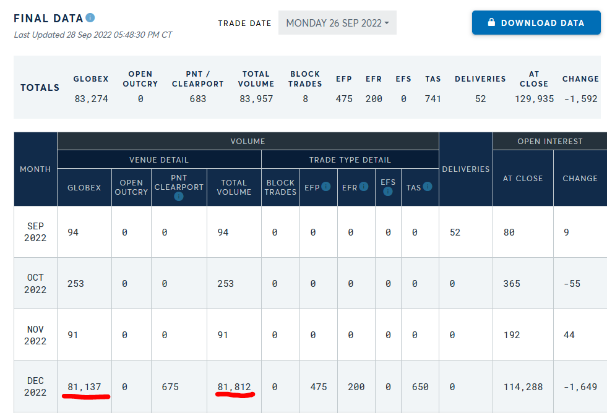Click the TOTALS label in the summary bar
This screenshot has height=413, width=607.
[40, 88]
